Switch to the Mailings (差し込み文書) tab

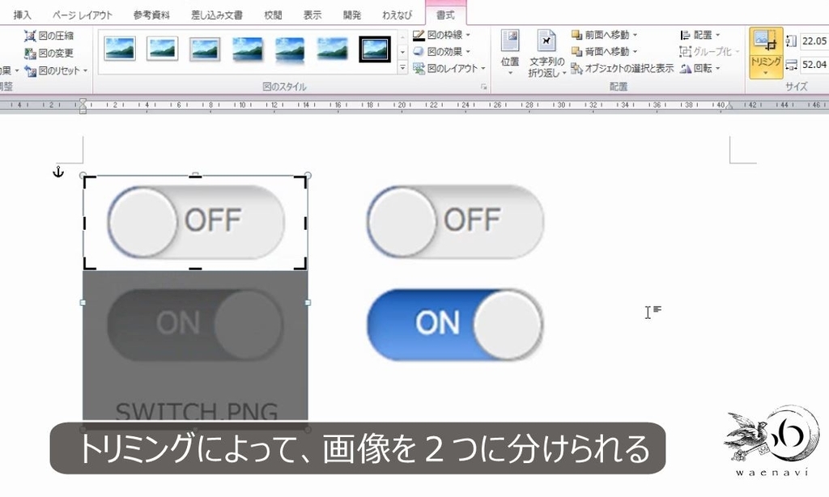(217, 15)
